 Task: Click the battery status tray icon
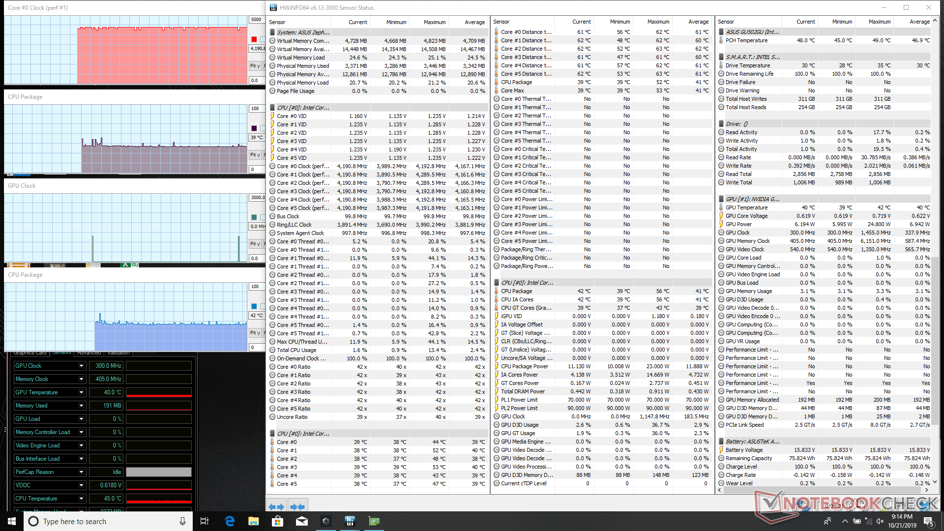point(856,521)
